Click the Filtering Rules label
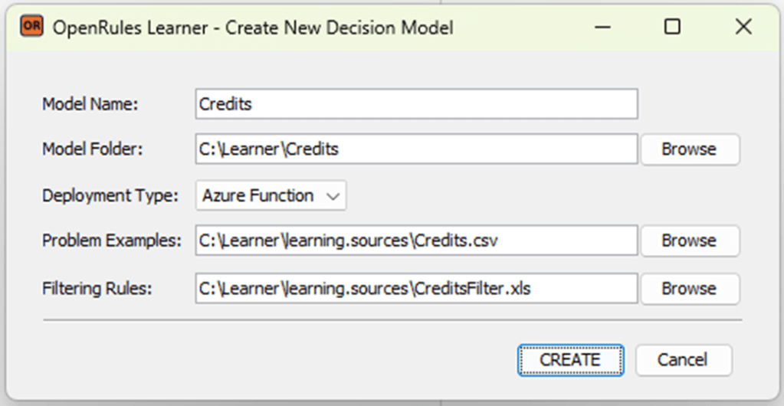 (98, 289)
